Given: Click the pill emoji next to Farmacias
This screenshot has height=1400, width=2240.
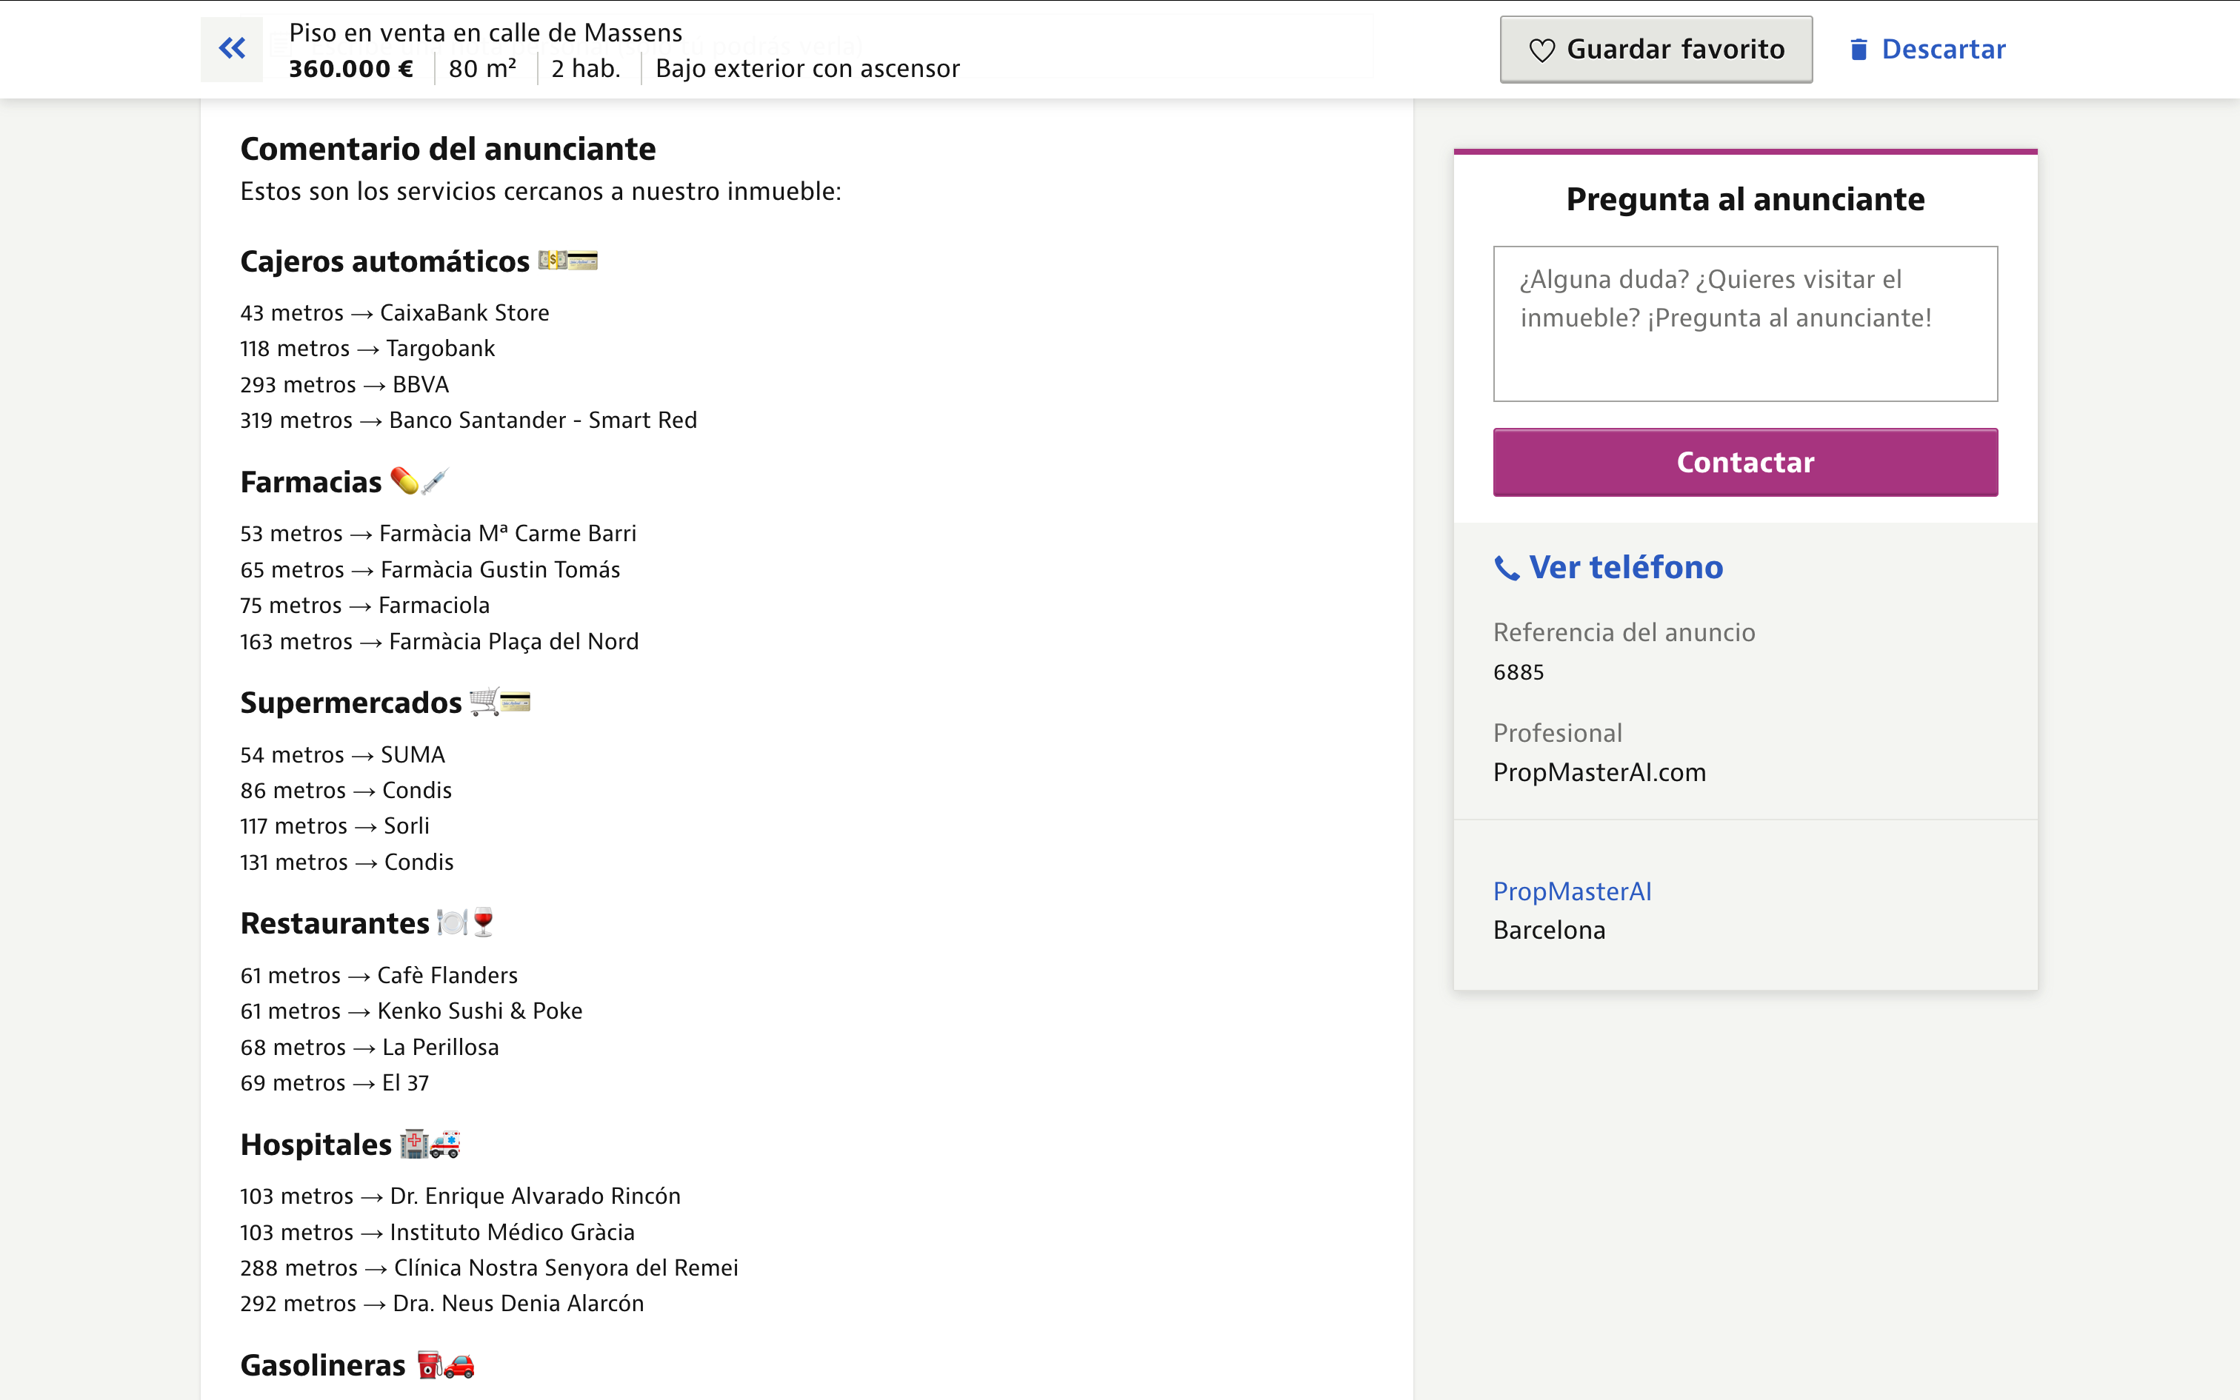Looking at the screenshot, I should 405,480.
